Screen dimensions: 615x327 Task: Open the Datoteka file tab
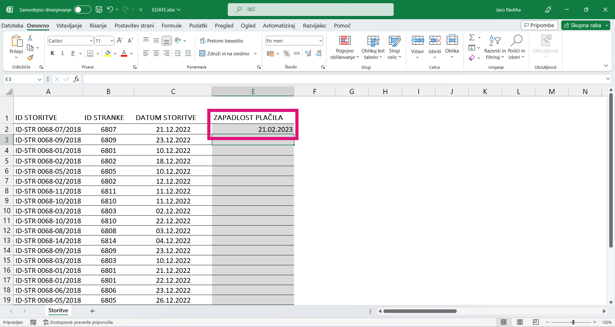point(12,26)
